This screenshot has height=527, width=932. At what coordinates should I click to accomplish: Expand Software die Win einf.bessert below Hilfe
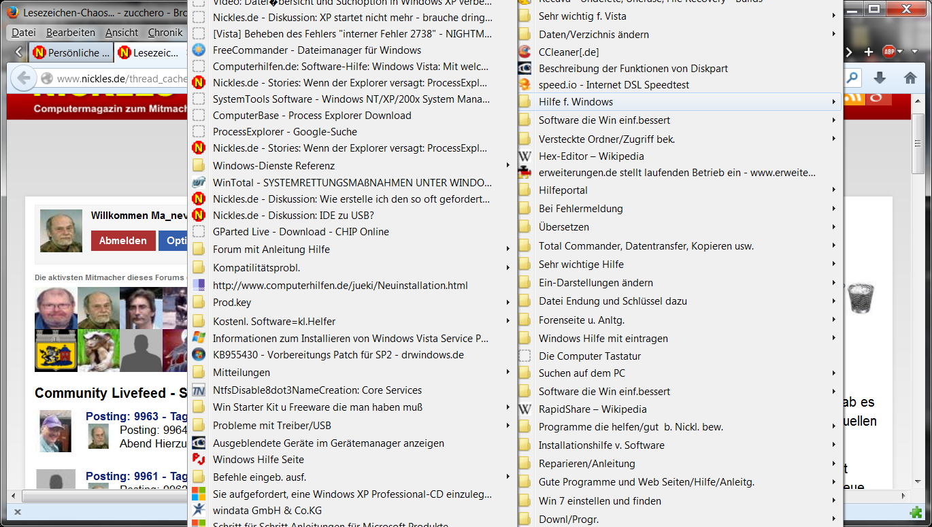click(680, 120)
